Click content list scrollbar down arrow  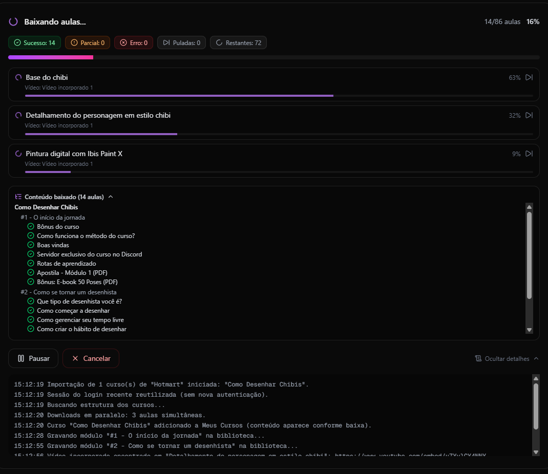click(x=529, y=330)
